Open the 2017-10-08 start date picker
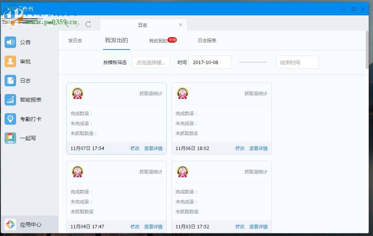 pyautogui.click(x=210, y=62)
